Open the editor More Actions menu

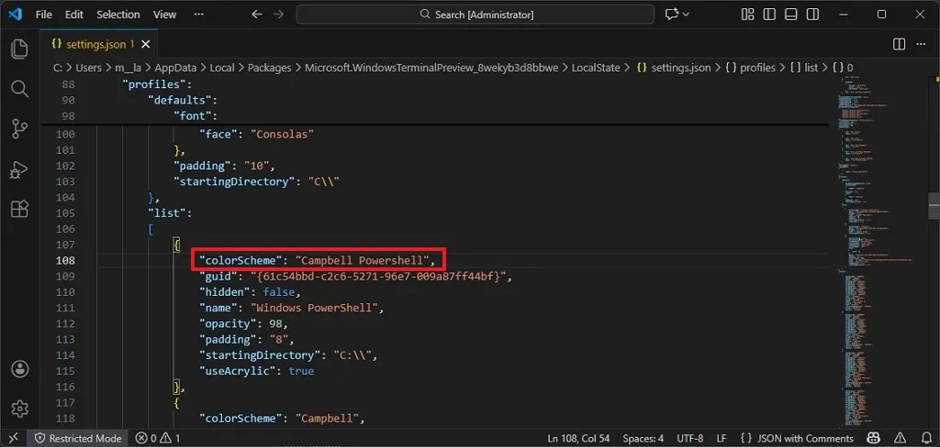pos(920,44)
